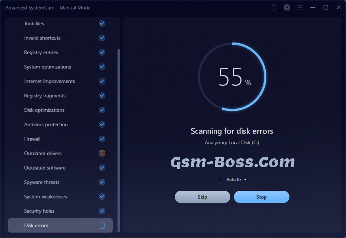This screenshot has width=346, height=238.
Task: Click the Advanced SystemCare window title
Action: pos(48,8)
